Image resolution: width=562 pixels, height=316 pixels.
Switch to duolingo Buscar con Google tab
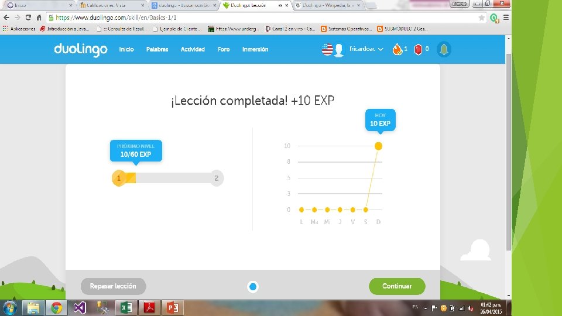click(183, 5)
